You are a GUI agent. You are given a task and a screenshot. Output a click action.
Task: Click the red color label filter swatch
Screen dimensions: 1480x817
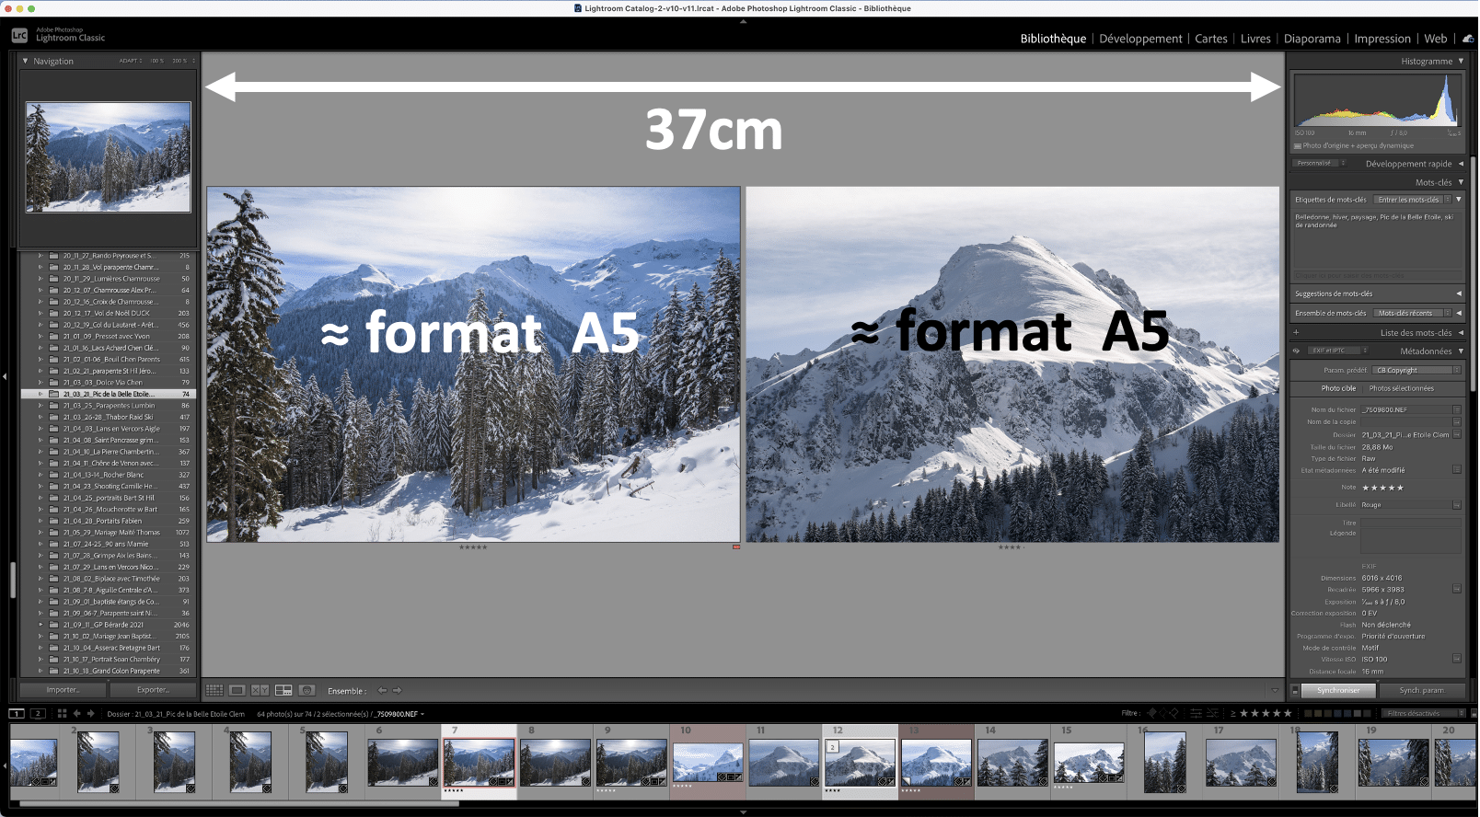(1309, 713)
